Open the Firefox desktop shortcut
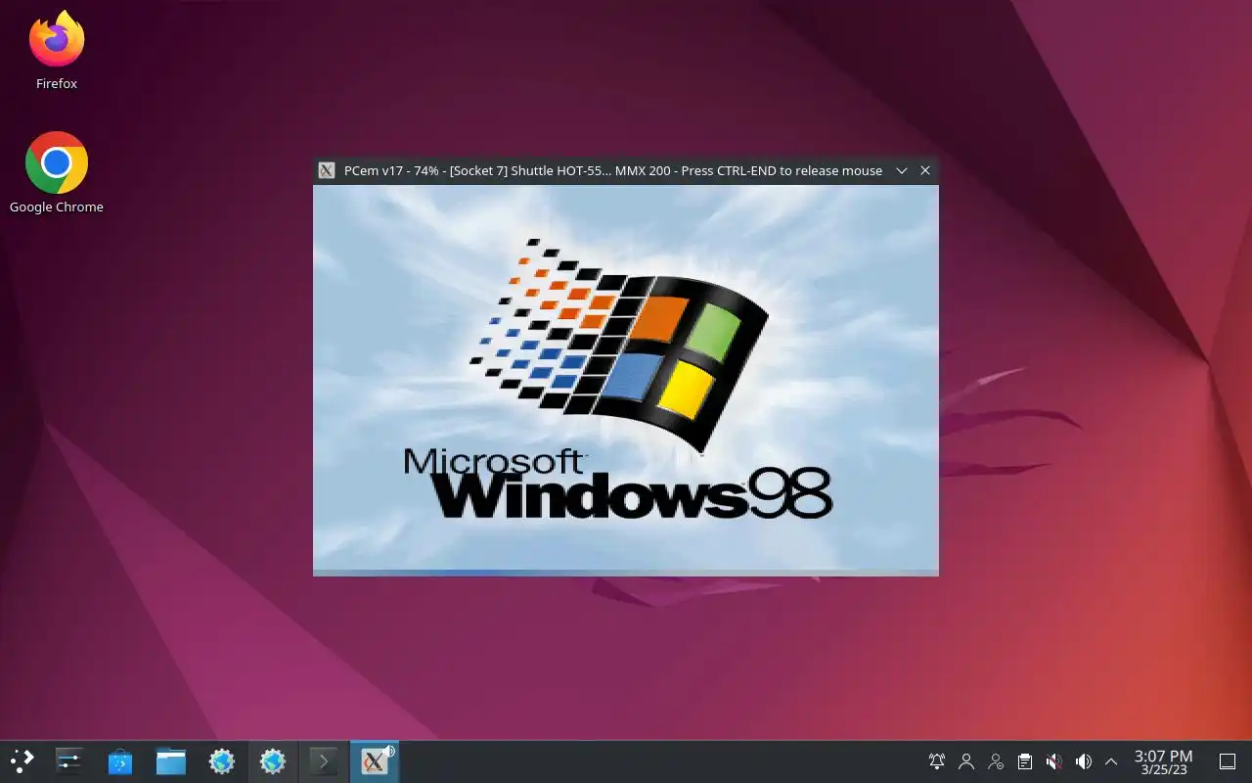The height and width of the screenshot is (783, 1252). [x=57, y=51]
